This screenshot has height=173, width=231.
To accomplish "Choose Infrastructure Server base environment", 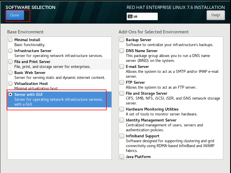I will [11, 51].
